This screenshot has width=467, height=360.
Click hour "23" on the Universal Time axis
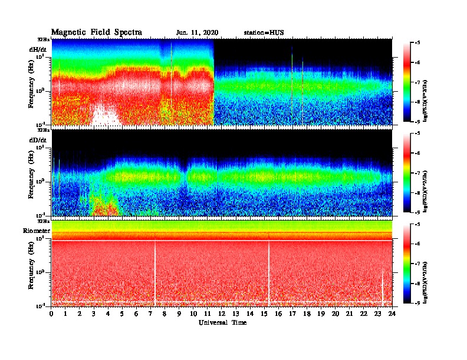(378, 314)
